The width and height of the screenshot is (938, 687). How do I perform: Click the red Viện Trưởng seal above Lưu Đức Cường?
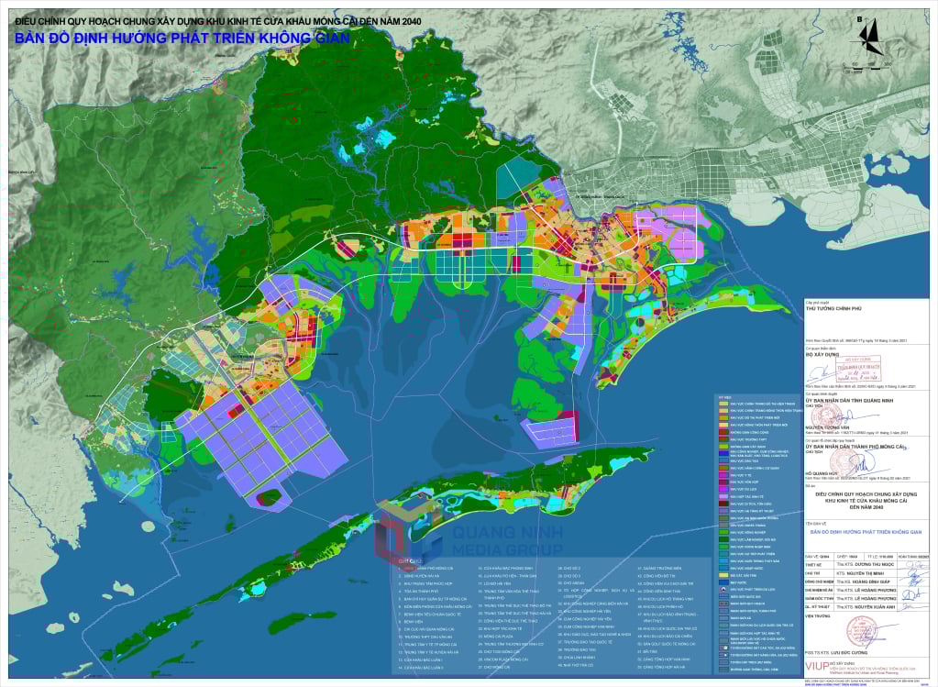(x=861, y=631)
